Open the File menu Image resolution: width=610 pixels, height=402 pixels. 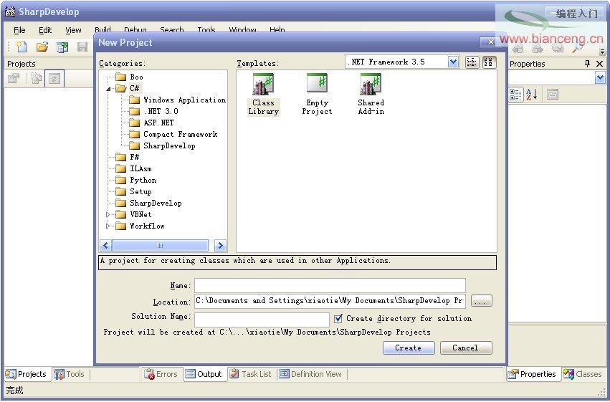[19, 30]
